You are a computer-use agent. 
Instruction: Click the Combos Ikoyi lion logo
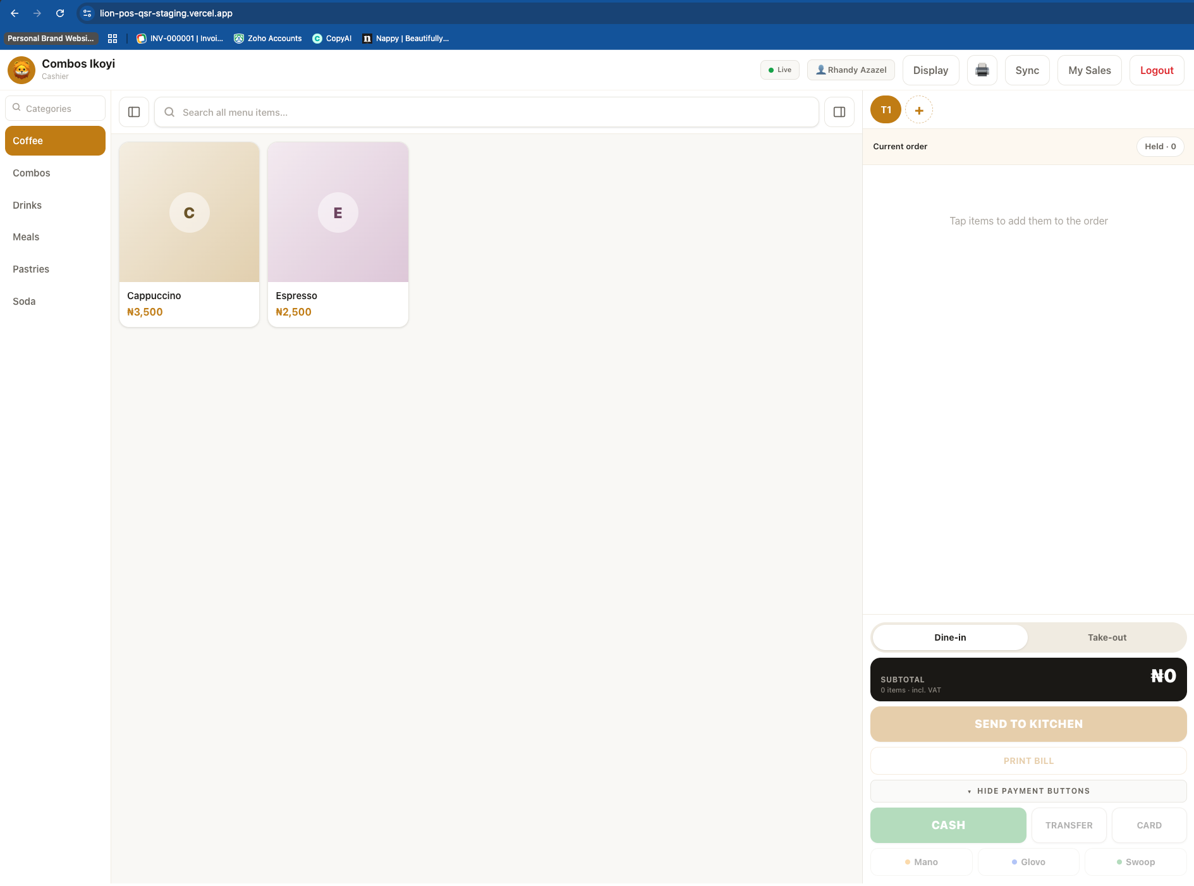coord(21,70)
